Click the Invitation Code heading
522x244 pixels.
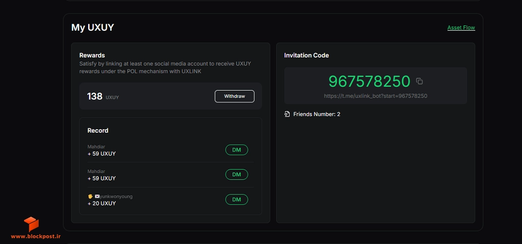click(x=306, y=56)
